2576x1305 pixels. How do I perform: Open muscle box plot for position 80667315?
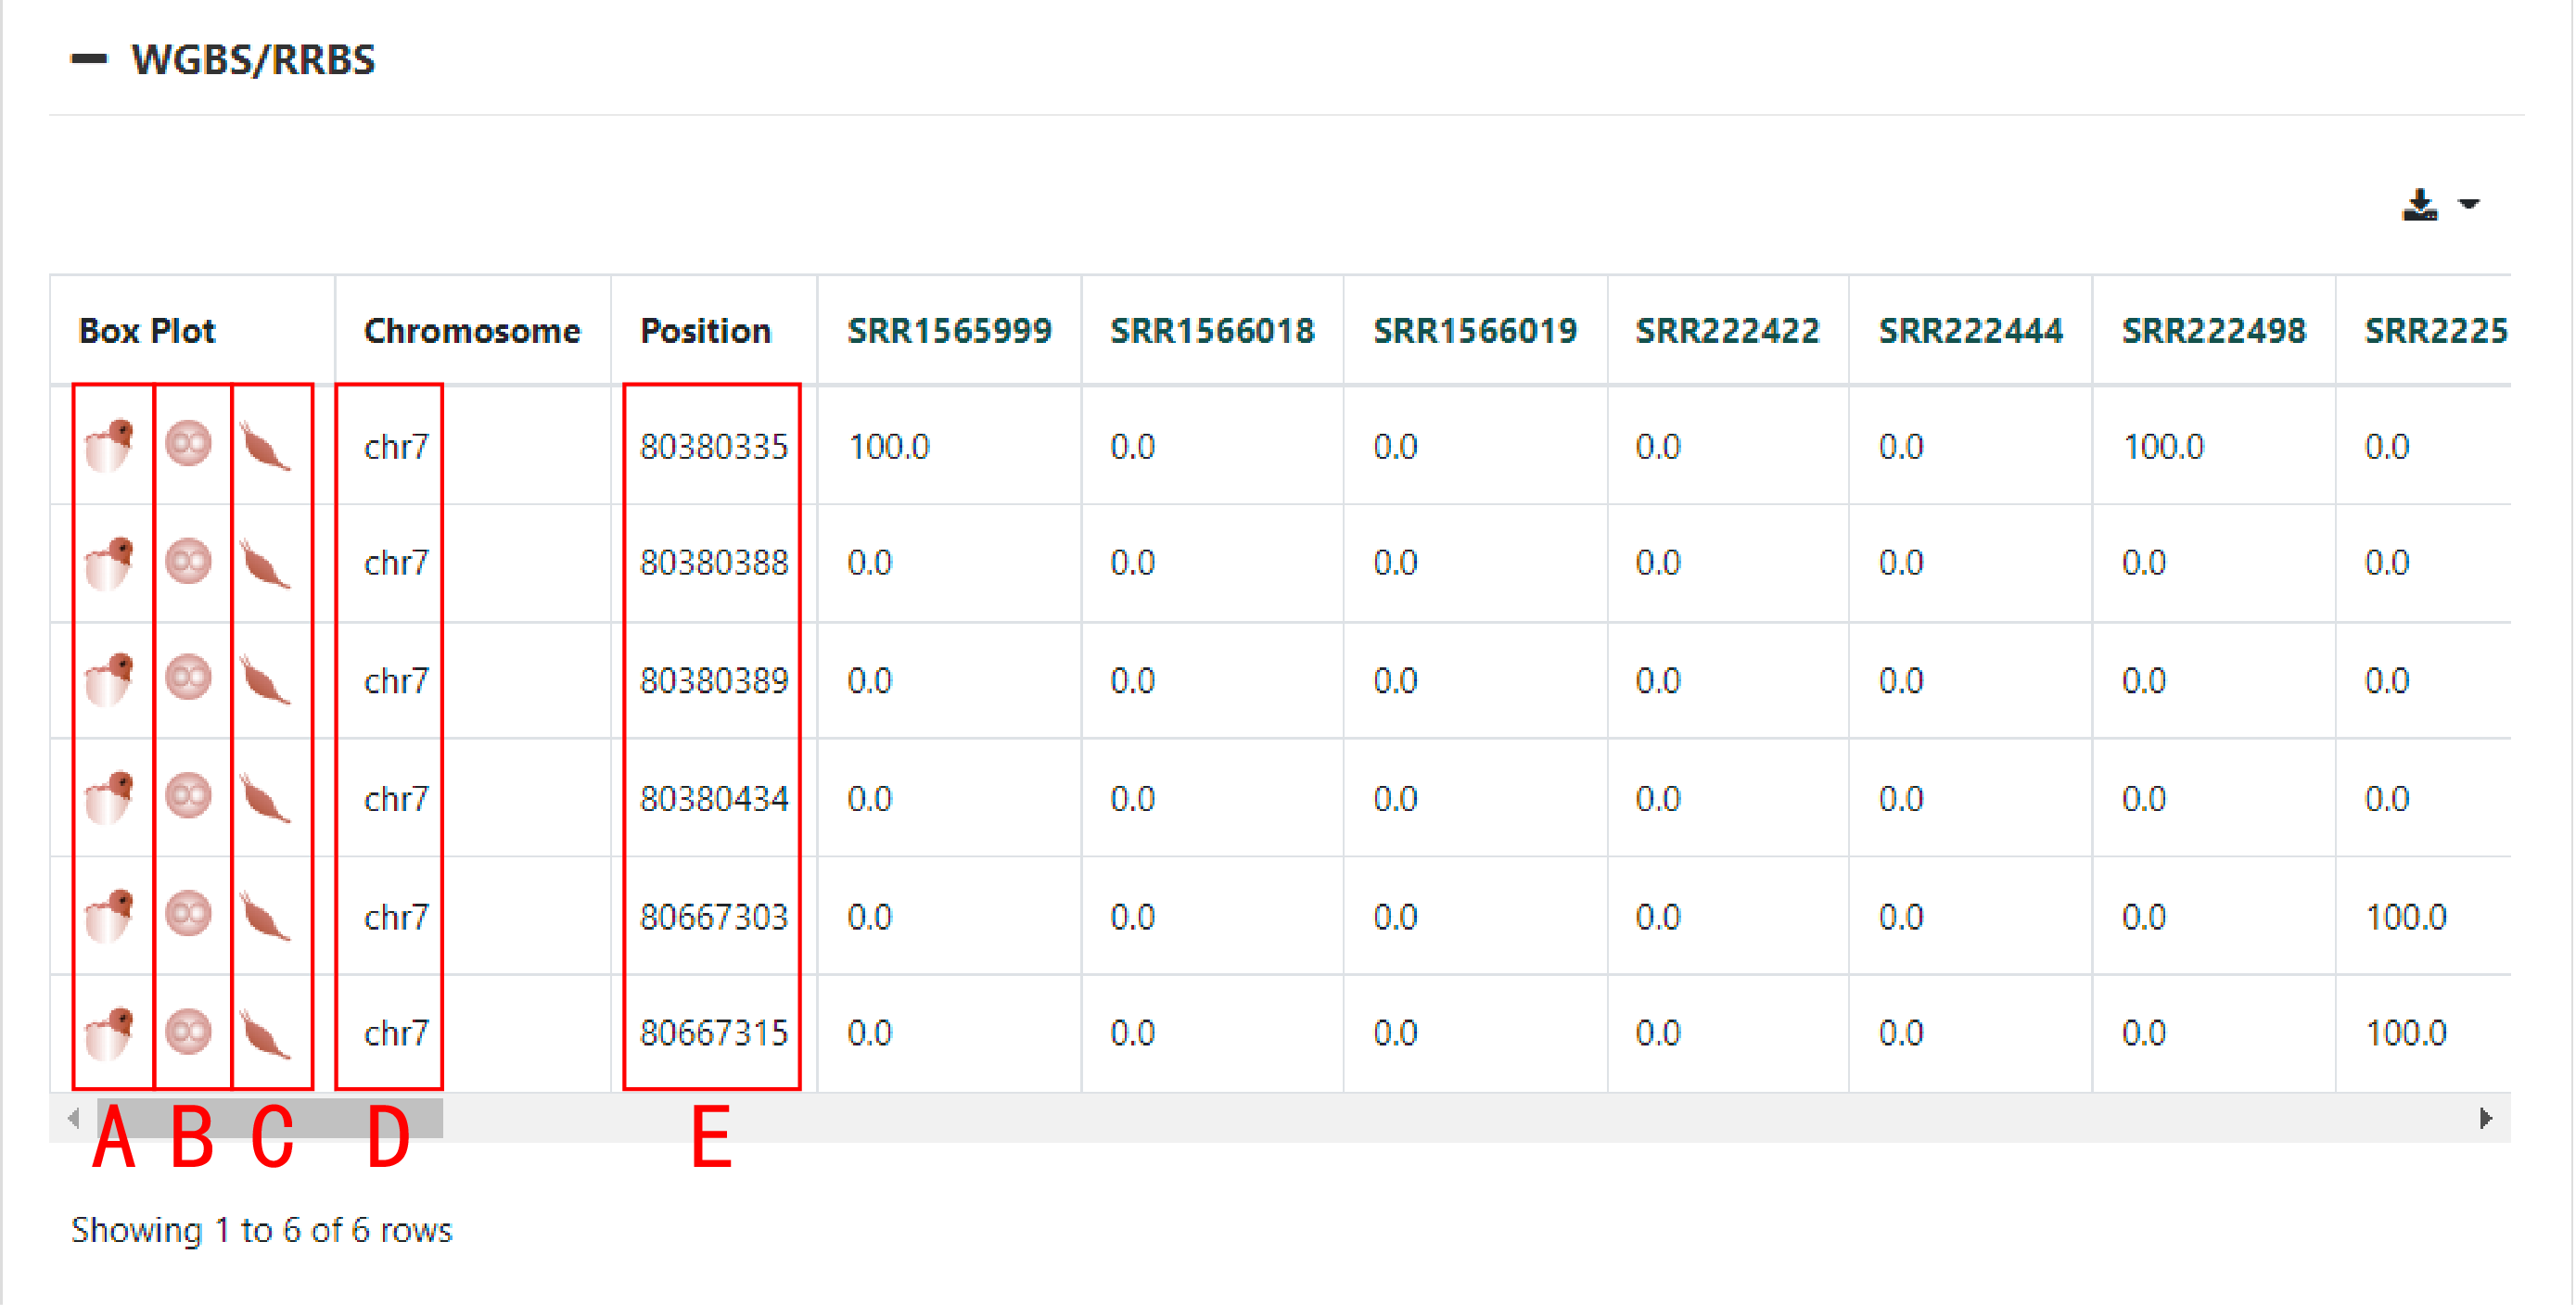[x=265, y=1034]
